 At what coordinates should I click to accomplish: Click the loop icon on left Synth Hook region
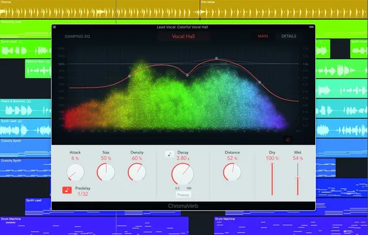tap(20, 42)
